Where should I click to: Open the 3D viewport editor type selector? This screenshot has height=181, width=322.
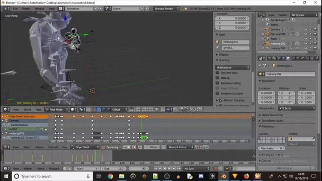click(7, 110)
